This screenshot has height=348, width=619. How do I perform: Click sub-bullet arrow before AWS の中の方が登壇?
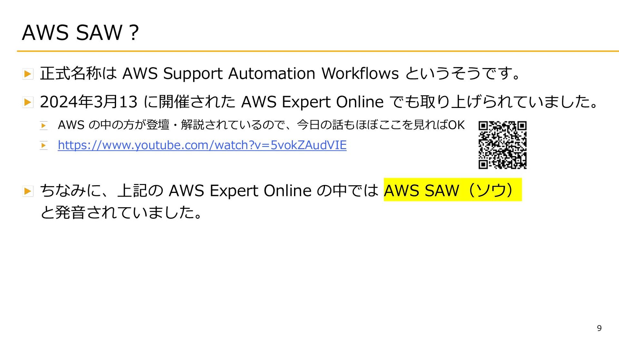pos(44,125)
